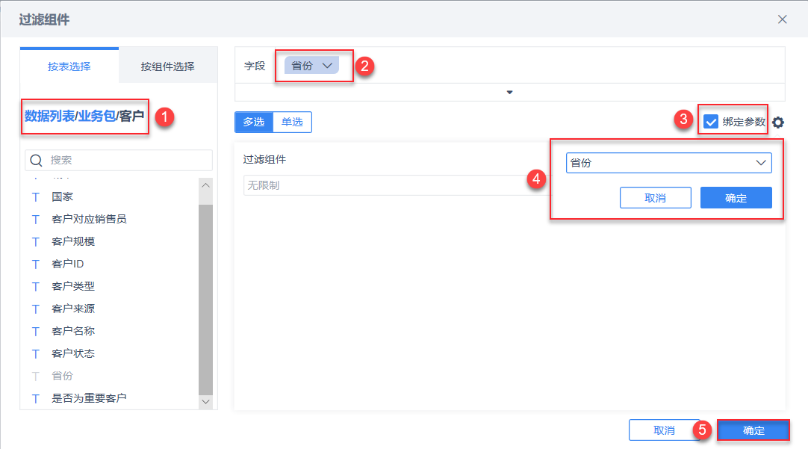Click the text type icon beside 客户来源
808x449 pixels.
(35, 309)
